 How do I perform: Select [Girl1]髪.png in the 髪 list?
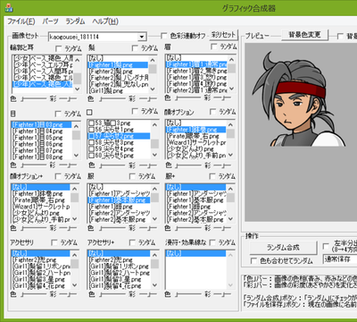click(x=118, y=90)
